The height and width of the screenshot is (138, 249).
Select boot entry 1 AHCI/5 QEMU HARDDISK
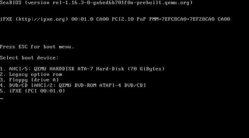point(82,69)
